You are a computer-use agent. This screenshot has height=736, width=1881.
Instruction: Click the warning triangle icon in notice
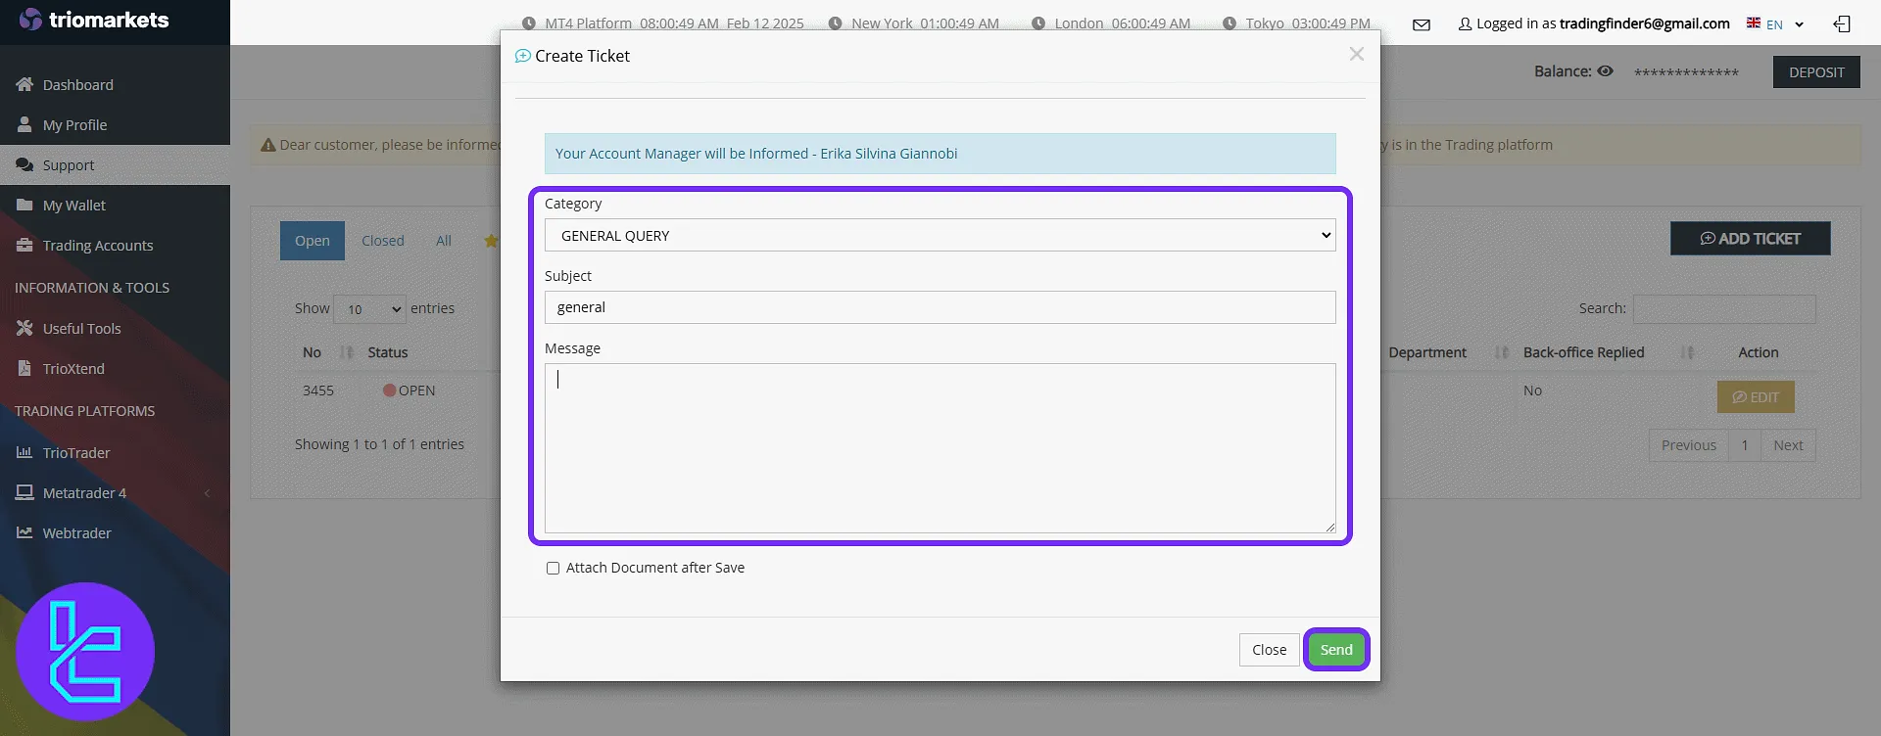267,145
